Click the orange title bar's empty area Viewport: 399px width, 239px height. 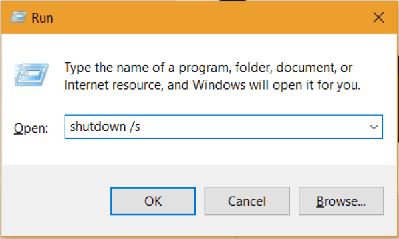point(211,17)
